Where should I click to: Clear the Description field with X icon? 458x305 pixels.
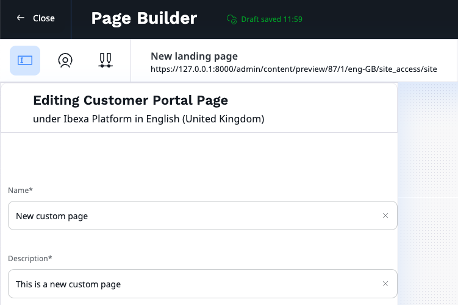click(x=385, y=284)
